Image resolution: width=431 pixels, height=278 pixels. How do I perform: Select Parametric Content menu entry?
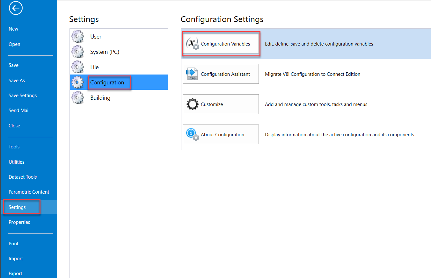[29, 192]
